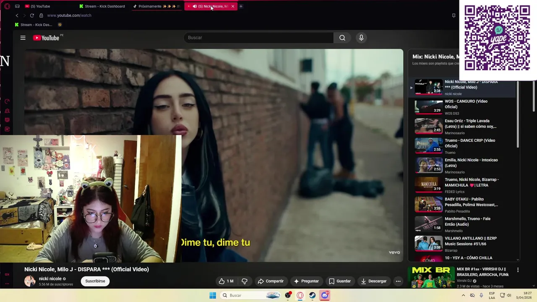Save the video with Guardar
This screenshot has height=302, width=537.
[340, 281]
